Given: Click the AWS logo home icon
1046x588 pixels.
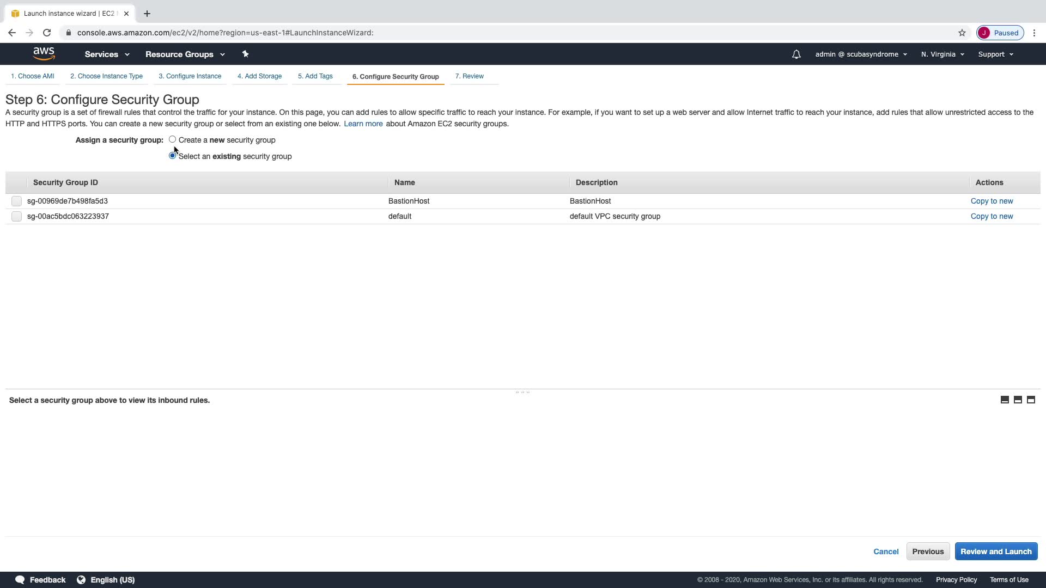Looking at the screenshot, I should (x=44, y=53).
